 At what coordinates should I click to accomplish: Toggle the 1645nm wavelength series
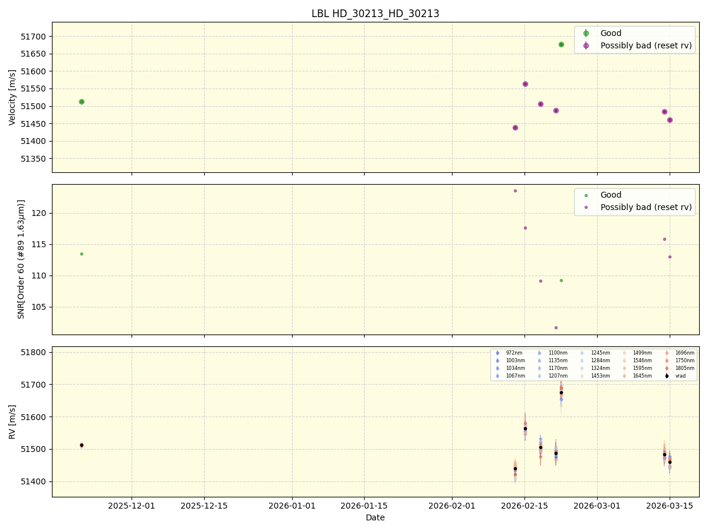pyautogui.click(x=624, y=375)
